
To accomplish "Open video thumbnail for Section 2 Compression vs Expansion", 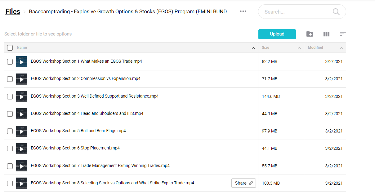I will click(22, 79).
